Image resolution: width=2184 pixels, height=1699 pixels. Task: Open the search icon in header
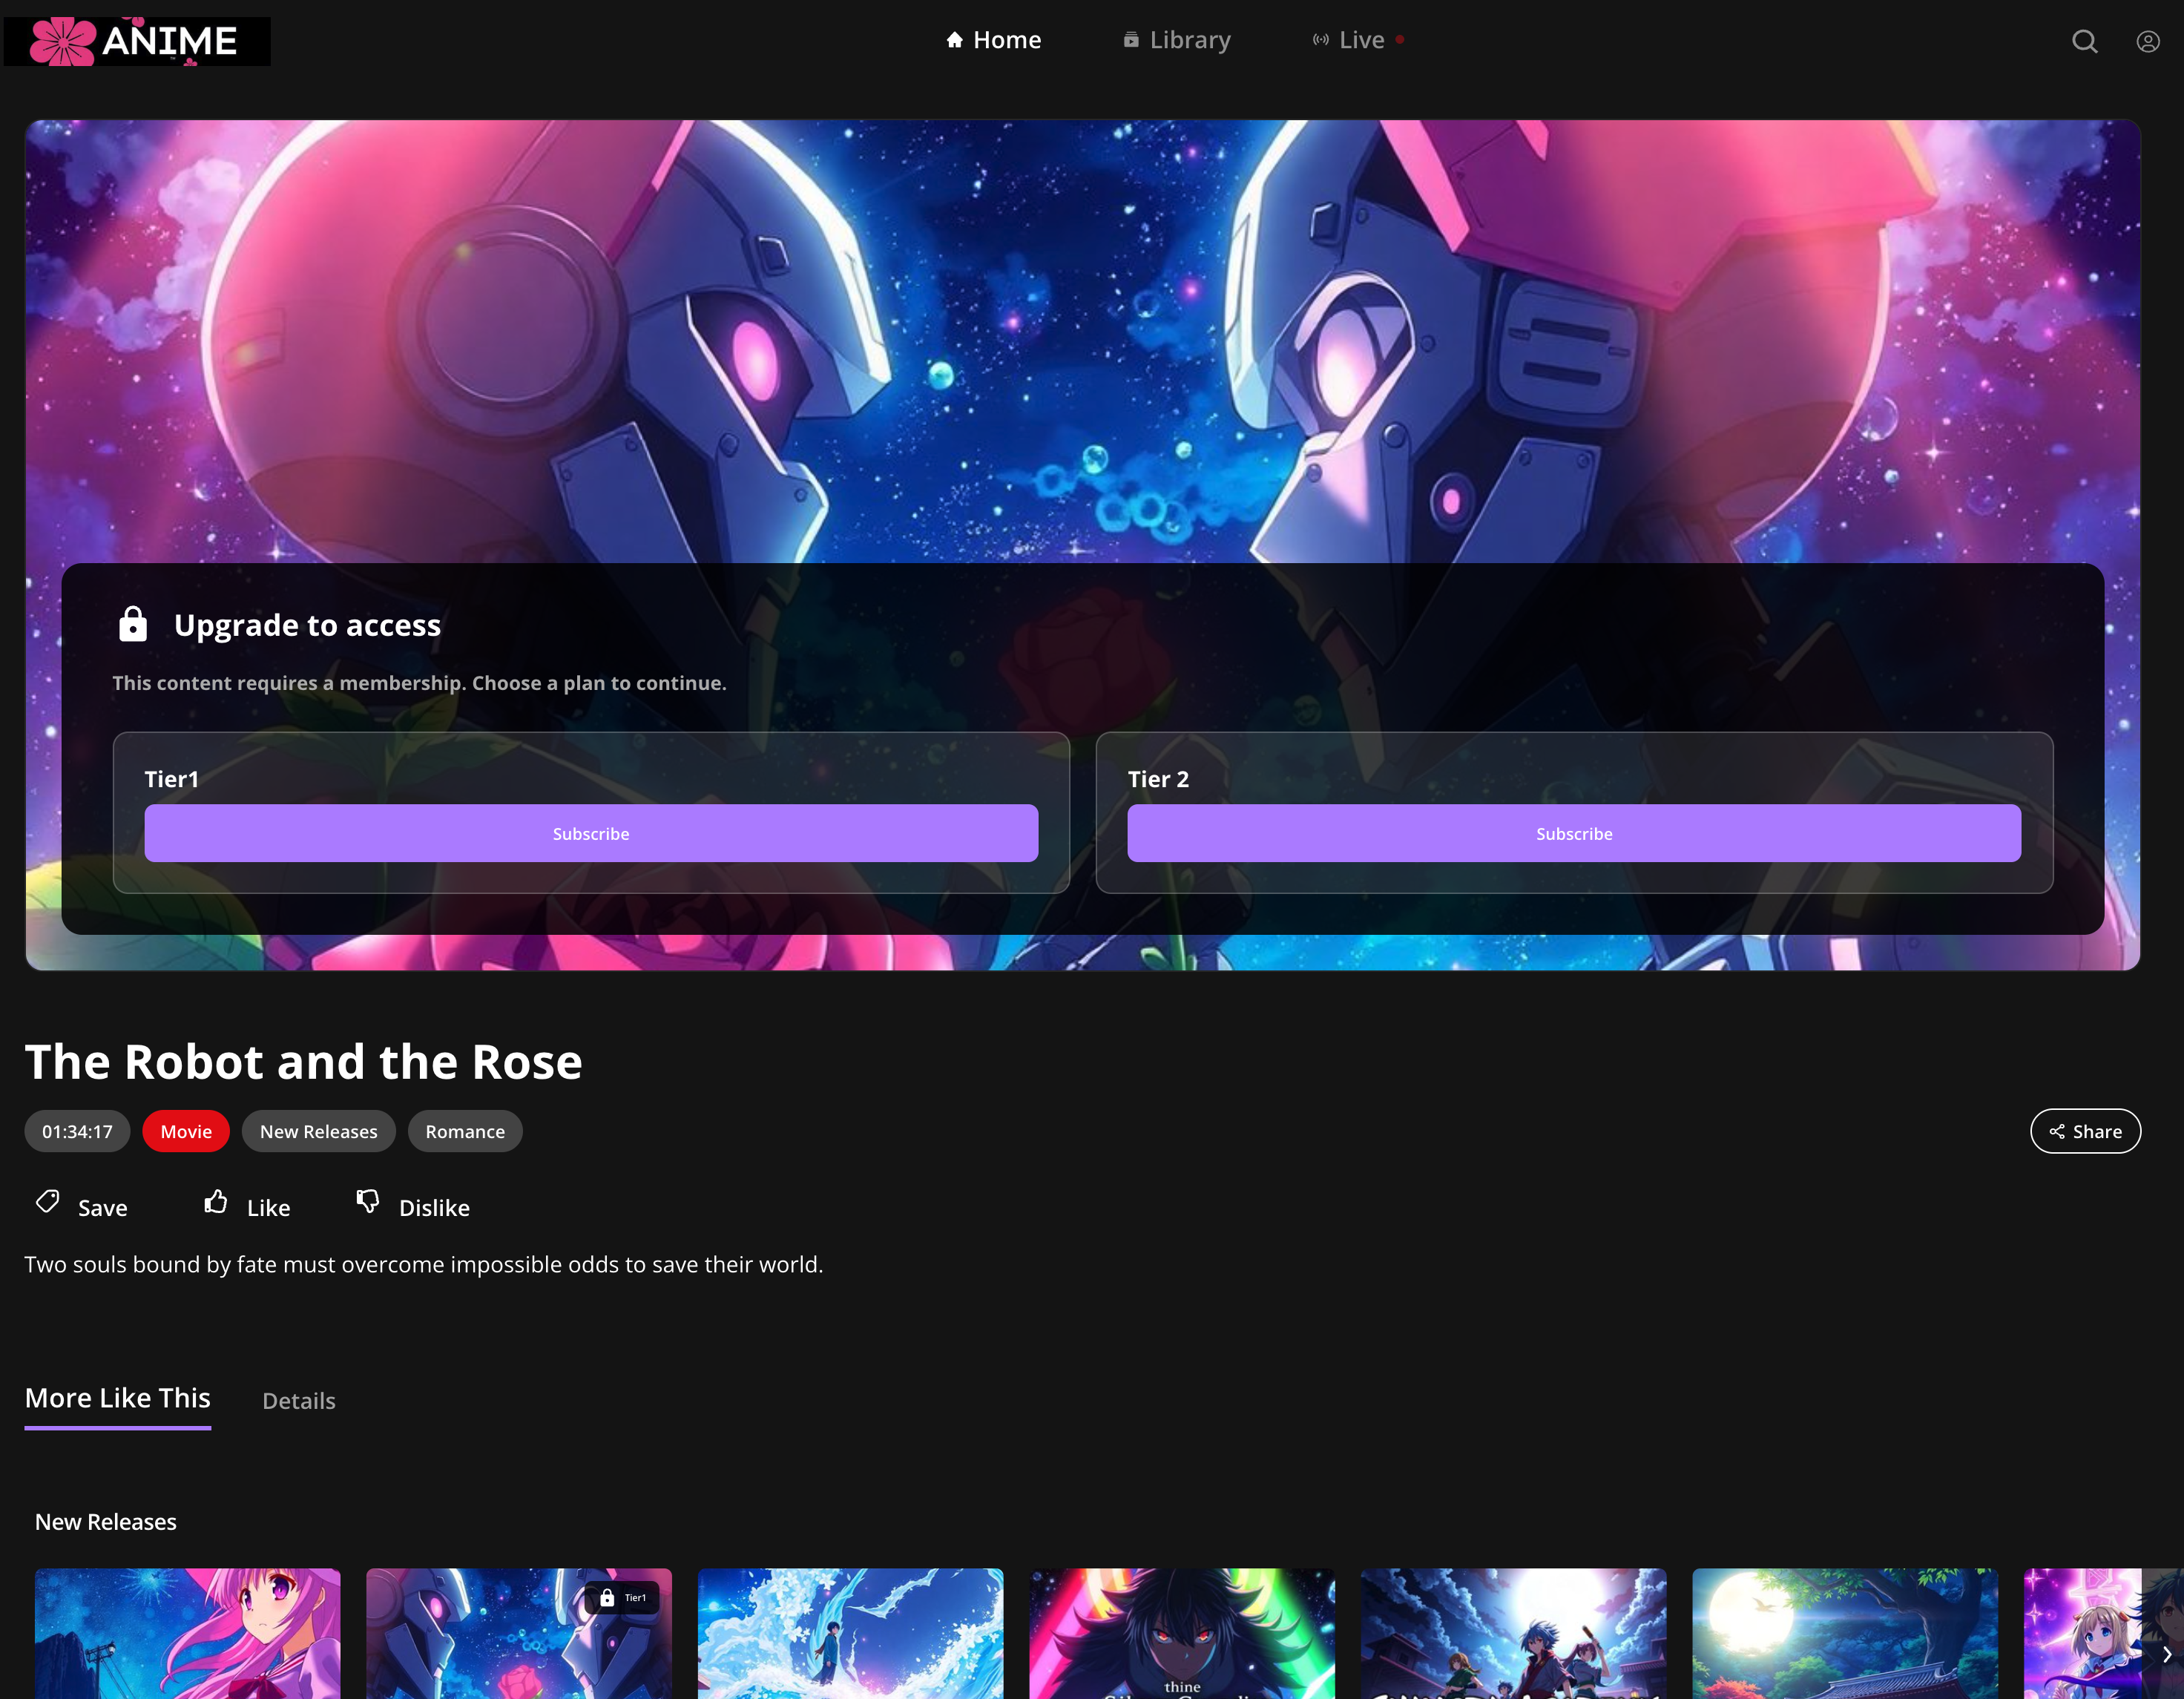[x=2084, y=41]
